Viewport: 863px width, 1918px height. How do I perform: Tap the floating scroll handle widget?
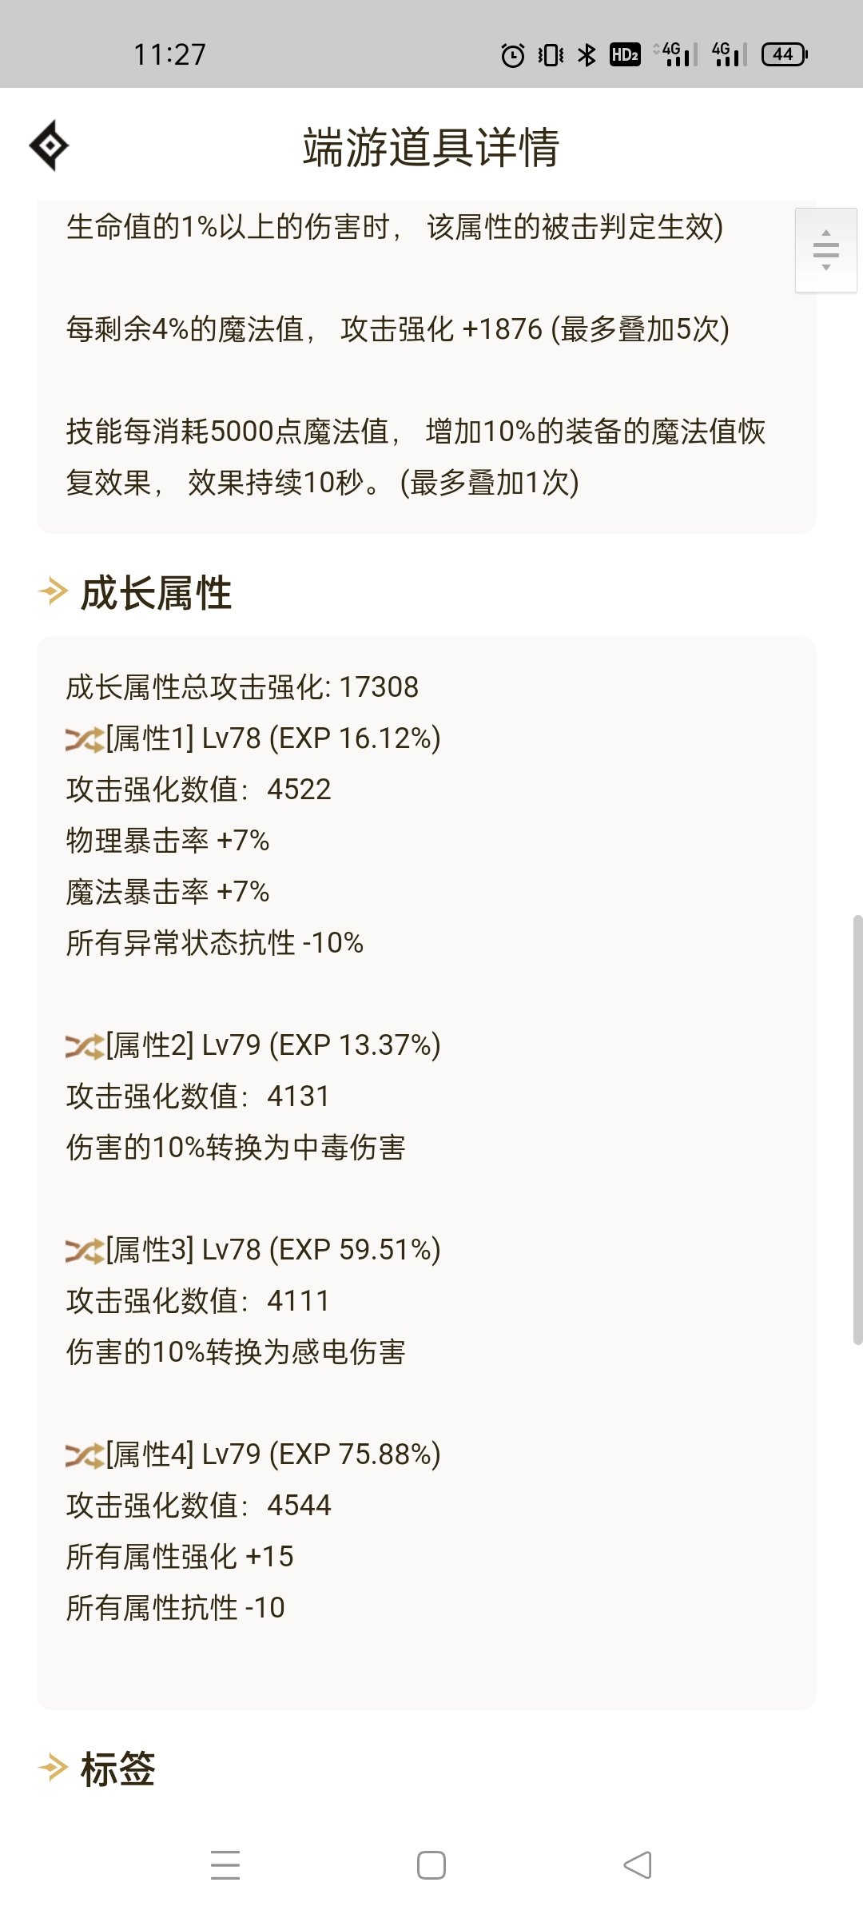[826, 250]
